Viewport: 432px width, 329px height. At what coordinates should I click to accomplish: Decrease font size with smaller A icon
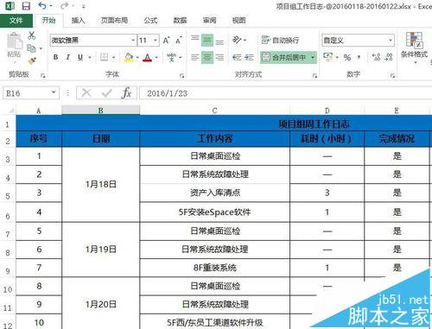[179, 41]
